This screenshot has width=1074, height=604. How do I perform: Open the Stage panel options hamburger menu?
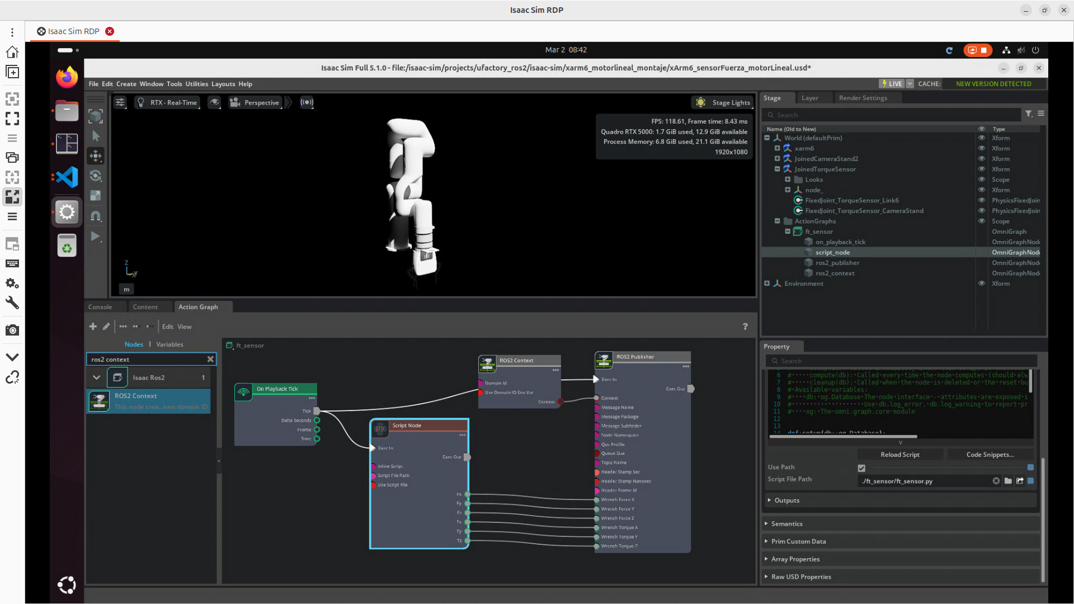click(1041, 114)
